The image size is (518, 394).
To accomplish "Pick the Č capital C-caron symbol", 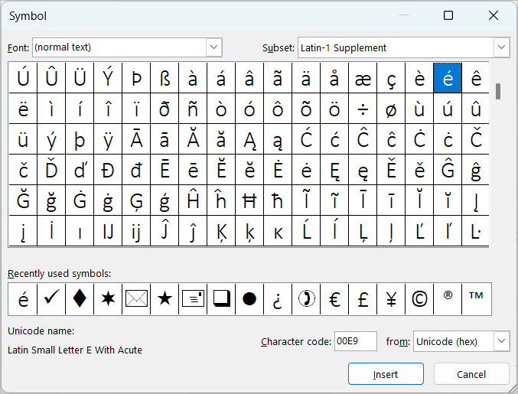I will coord(476,139).
